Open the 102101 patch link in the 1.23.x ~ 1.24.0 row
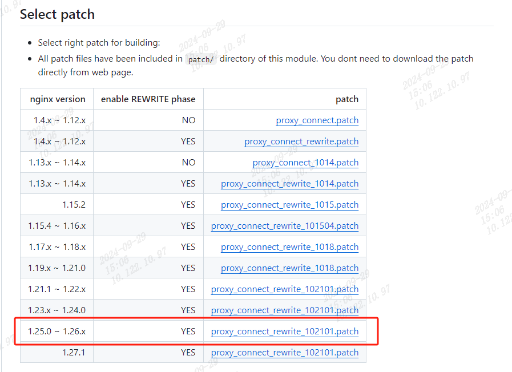 click(285, 310)
